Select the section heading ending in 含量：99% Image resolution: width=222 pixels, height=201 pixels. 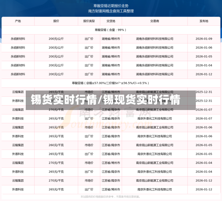(111, 30)
